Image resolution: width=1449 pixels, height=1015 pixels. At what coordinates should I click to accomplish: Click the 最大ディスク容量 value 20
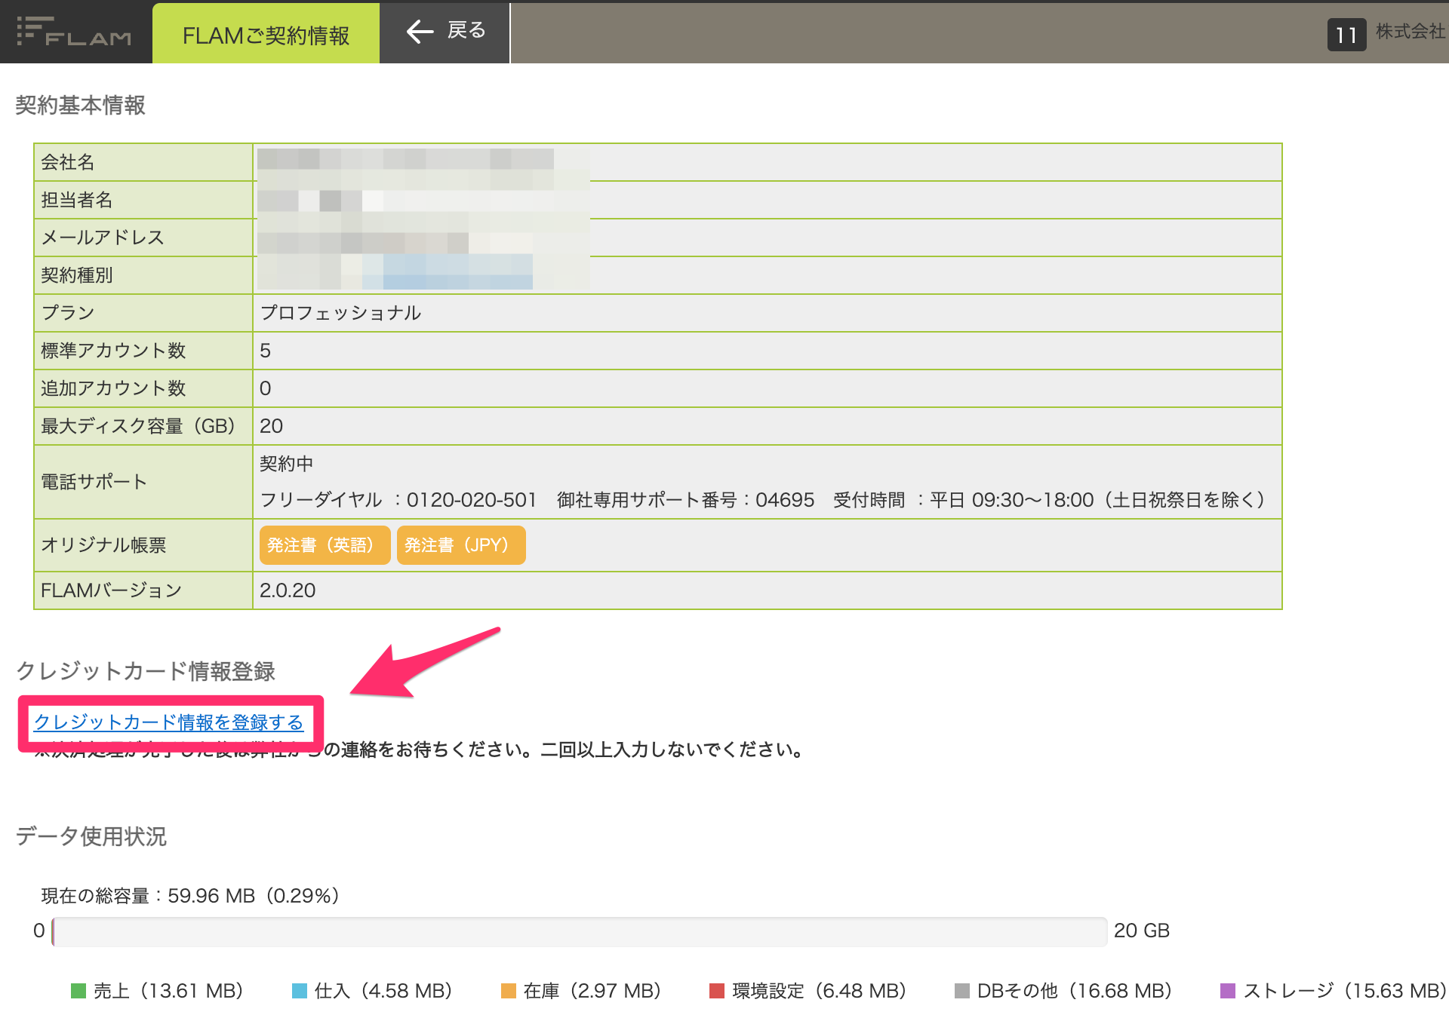click(x=271, y=426)
